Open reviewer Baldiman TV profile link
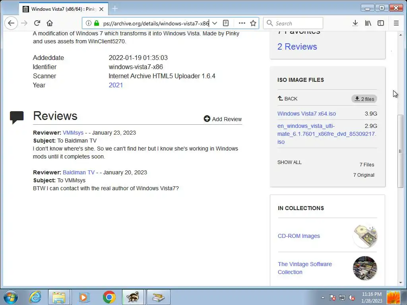Screen dimensions: 407x305 [79, 172]
